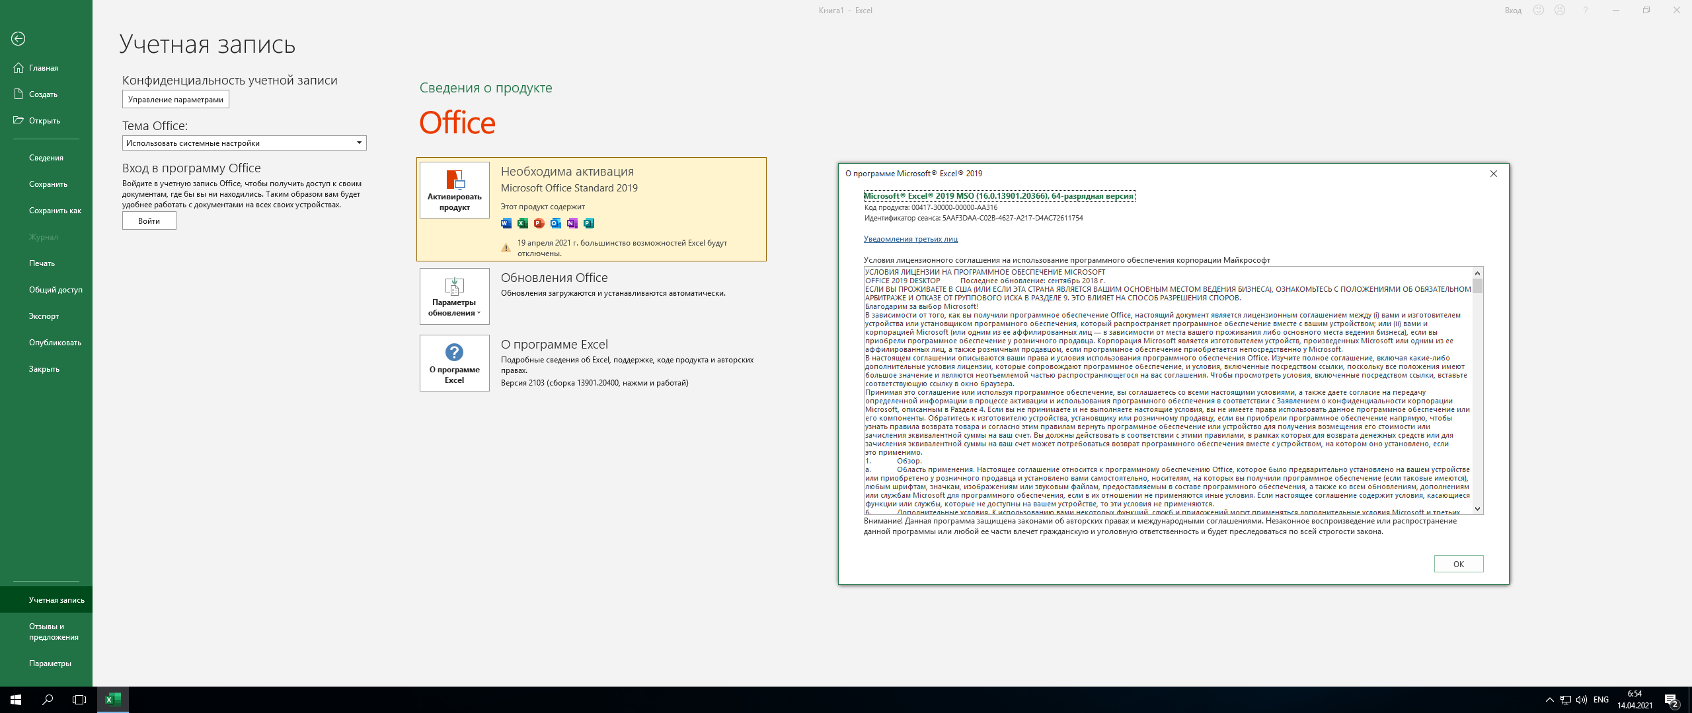This screenshot has height=713, width=1692.
Task: Click the network tray icon
Action: (x=1565, y=700)
